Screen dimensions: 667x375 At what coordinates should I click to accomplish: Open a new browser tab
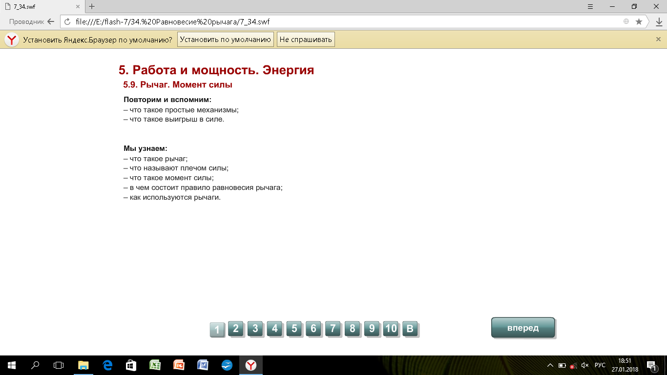point(92,6)
